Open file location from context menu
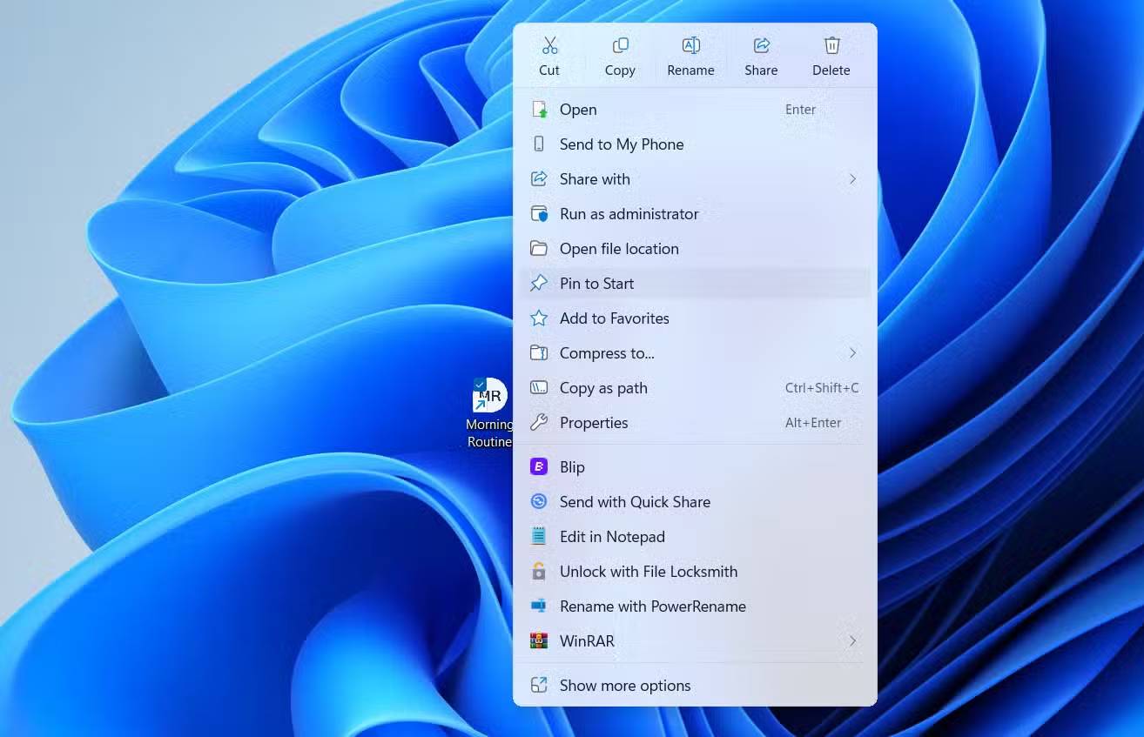Image resolution: width=1144 pixels, height=737 pixels. point(619,249)
